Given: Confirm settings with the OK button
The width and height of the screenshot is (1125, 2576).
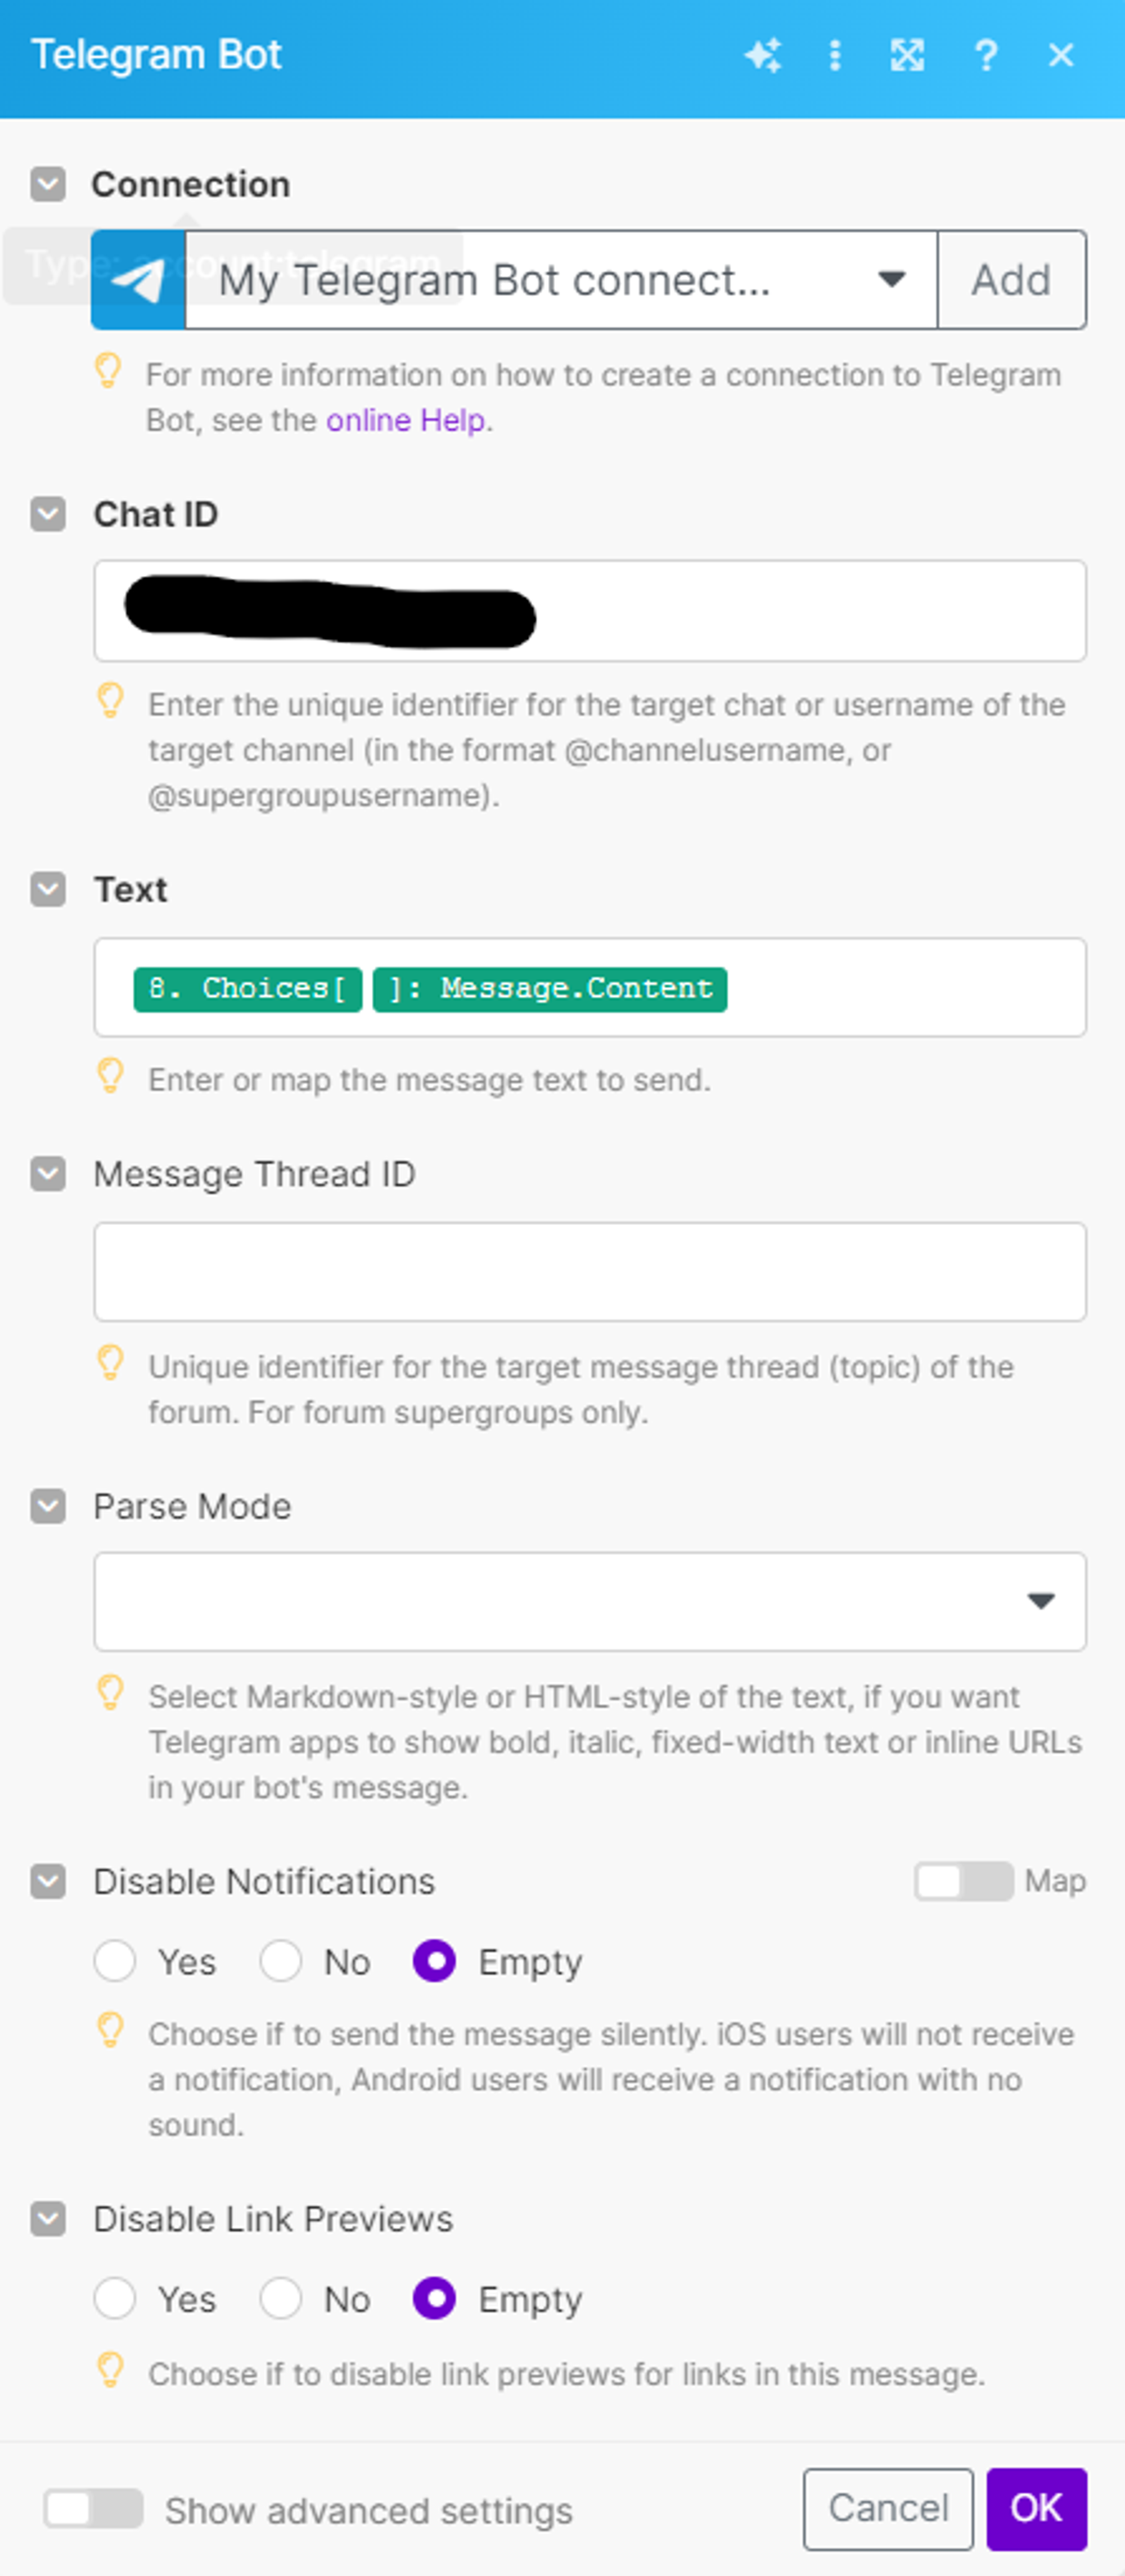Looking at the screenshot, I should point(1036,2508).
